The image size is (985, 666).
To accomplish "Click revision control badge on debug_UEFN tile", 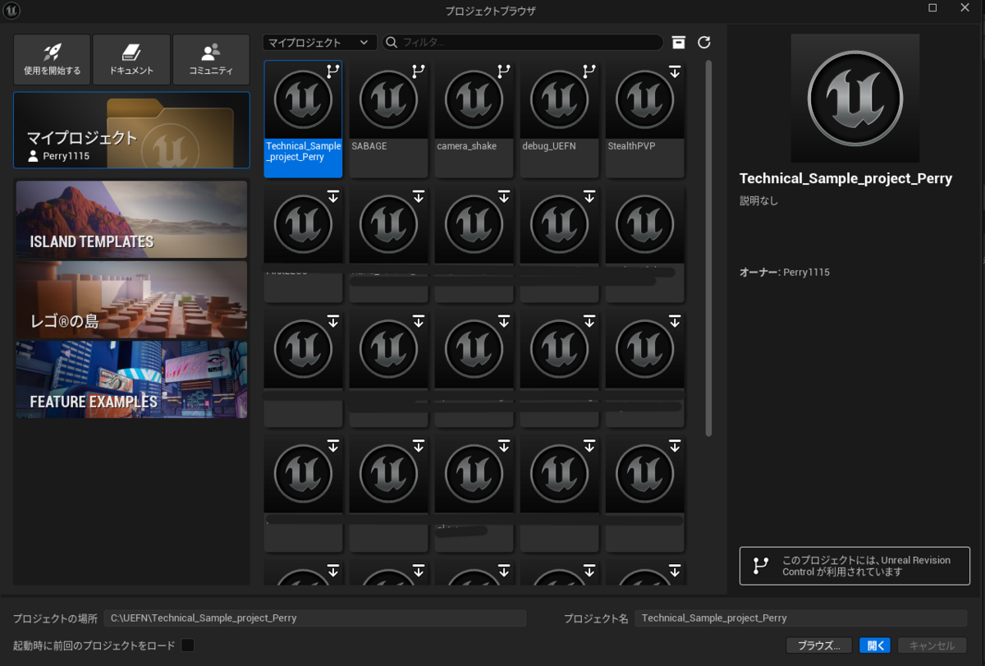I will pyautogui.click(x=589, y=71).
